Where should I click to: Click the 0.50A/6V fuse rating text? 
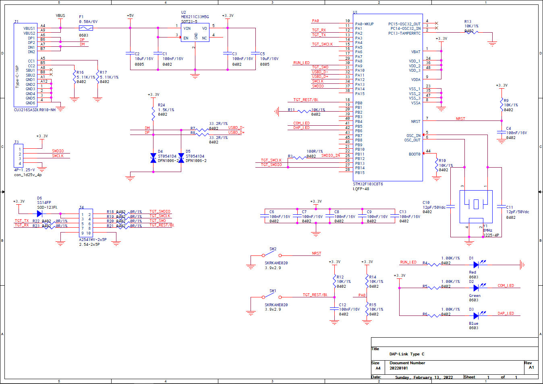coord(88,22)
